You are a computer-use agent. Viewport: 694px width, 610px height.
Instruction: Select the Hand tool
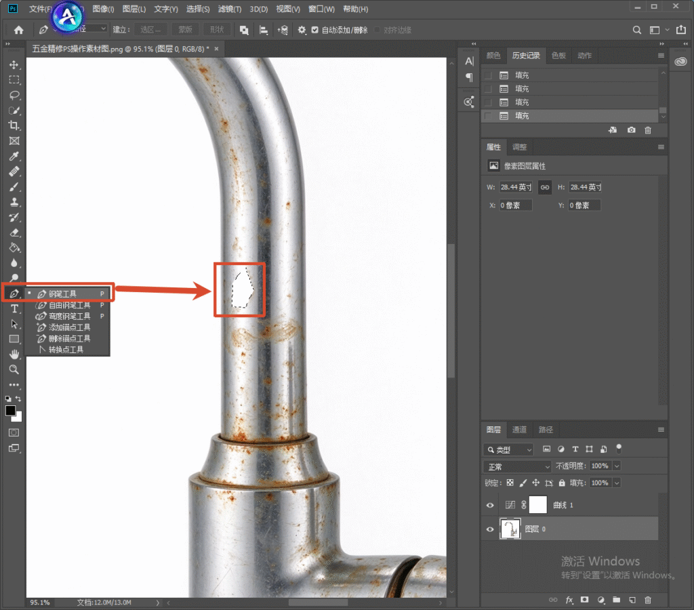(x=14, y=354)
